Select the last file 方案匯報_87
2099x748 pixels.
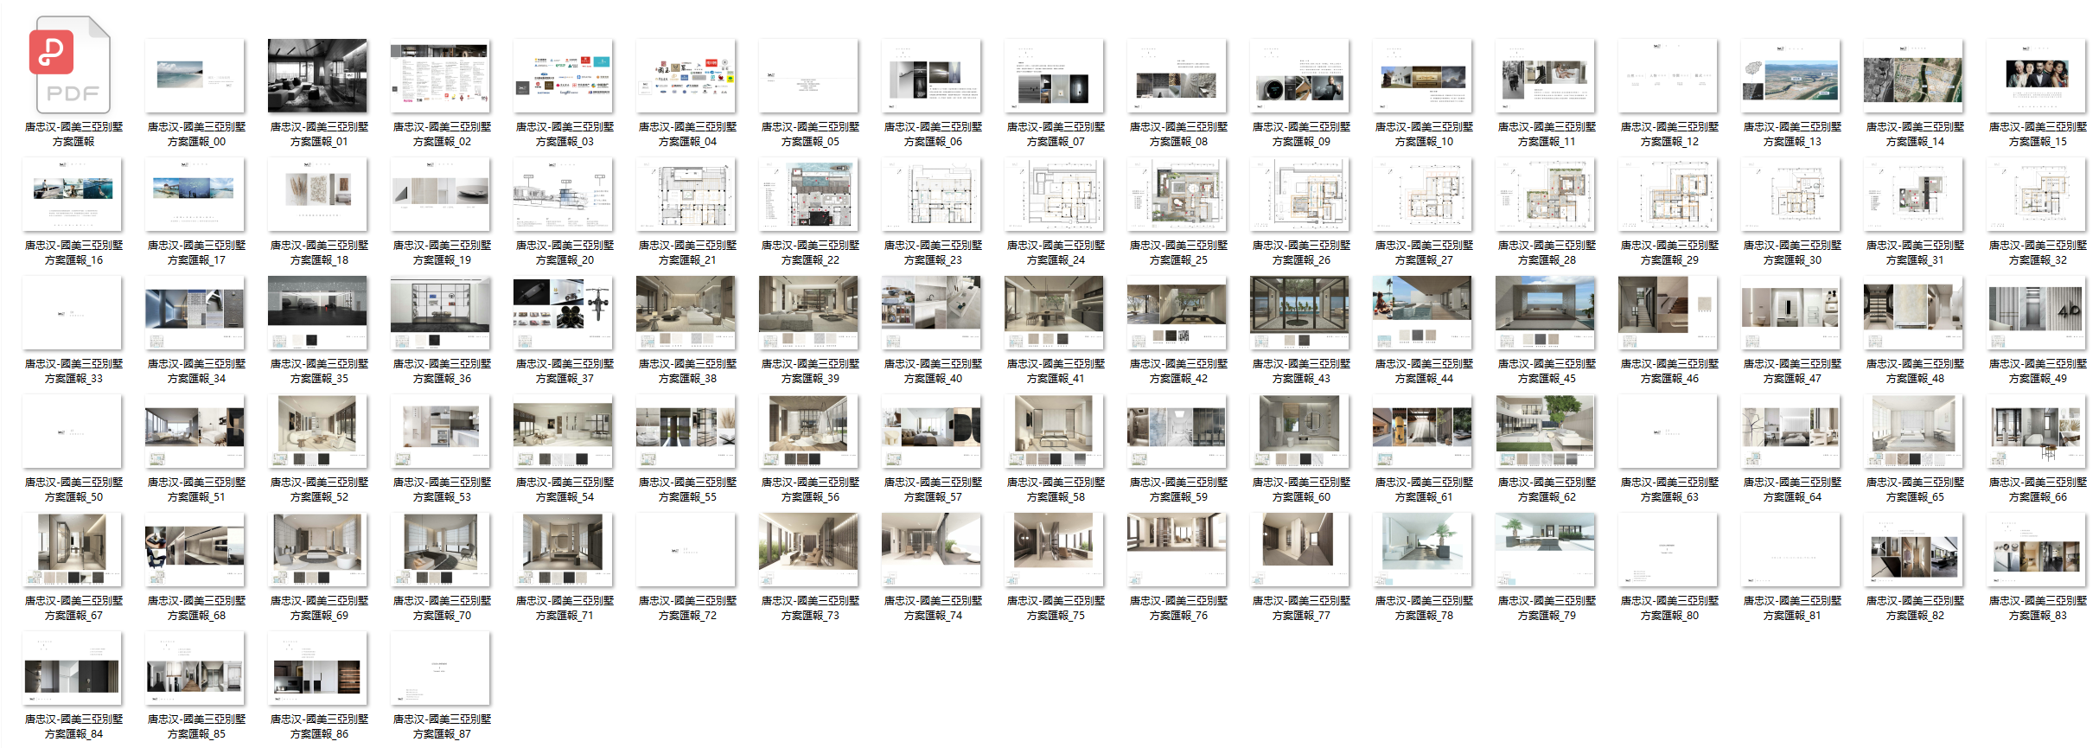[440, 668]
